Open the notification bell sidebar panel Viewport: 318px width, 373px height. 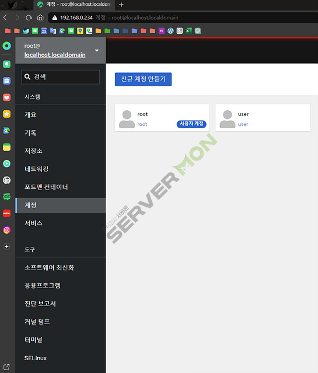pyautogui.click(x=6, y=64)
